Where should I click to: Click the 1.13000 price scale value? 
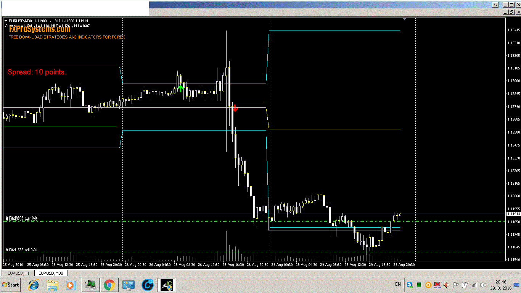(513, 81)
